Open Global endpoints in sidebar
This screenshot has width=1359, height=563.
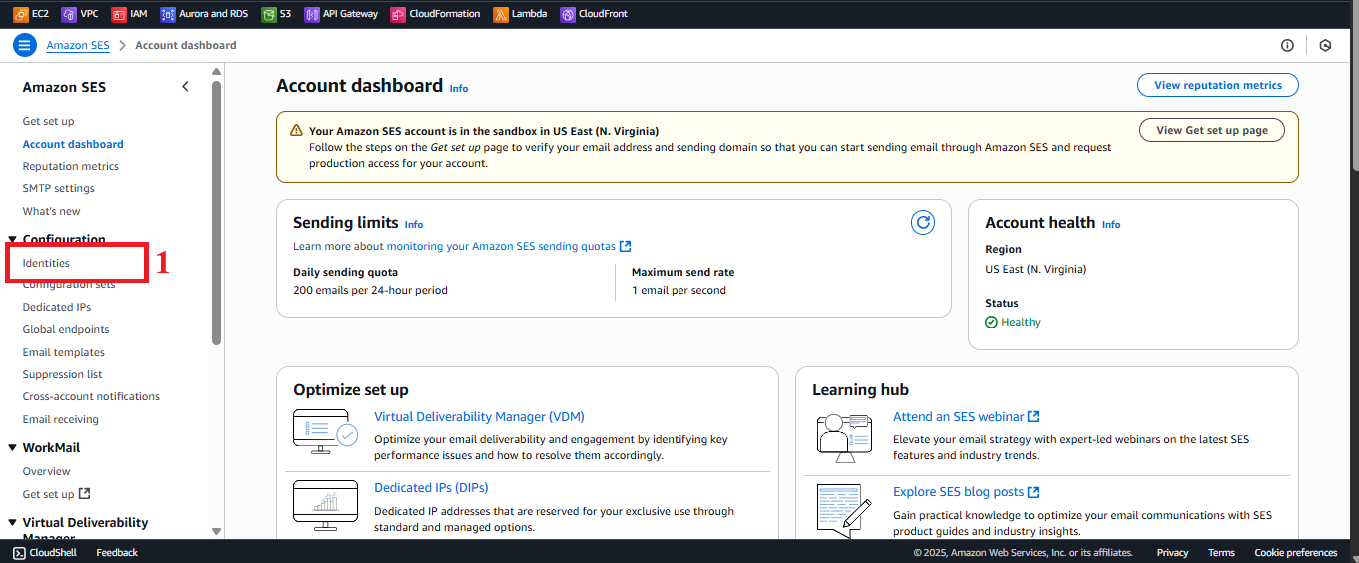pyautogui.click(x=66, y=329)
